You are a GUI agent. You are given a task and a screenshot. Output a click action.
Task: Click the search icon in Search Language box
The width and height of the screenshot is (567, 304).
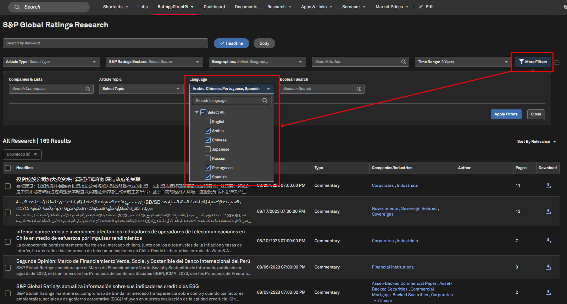[265, 101]
